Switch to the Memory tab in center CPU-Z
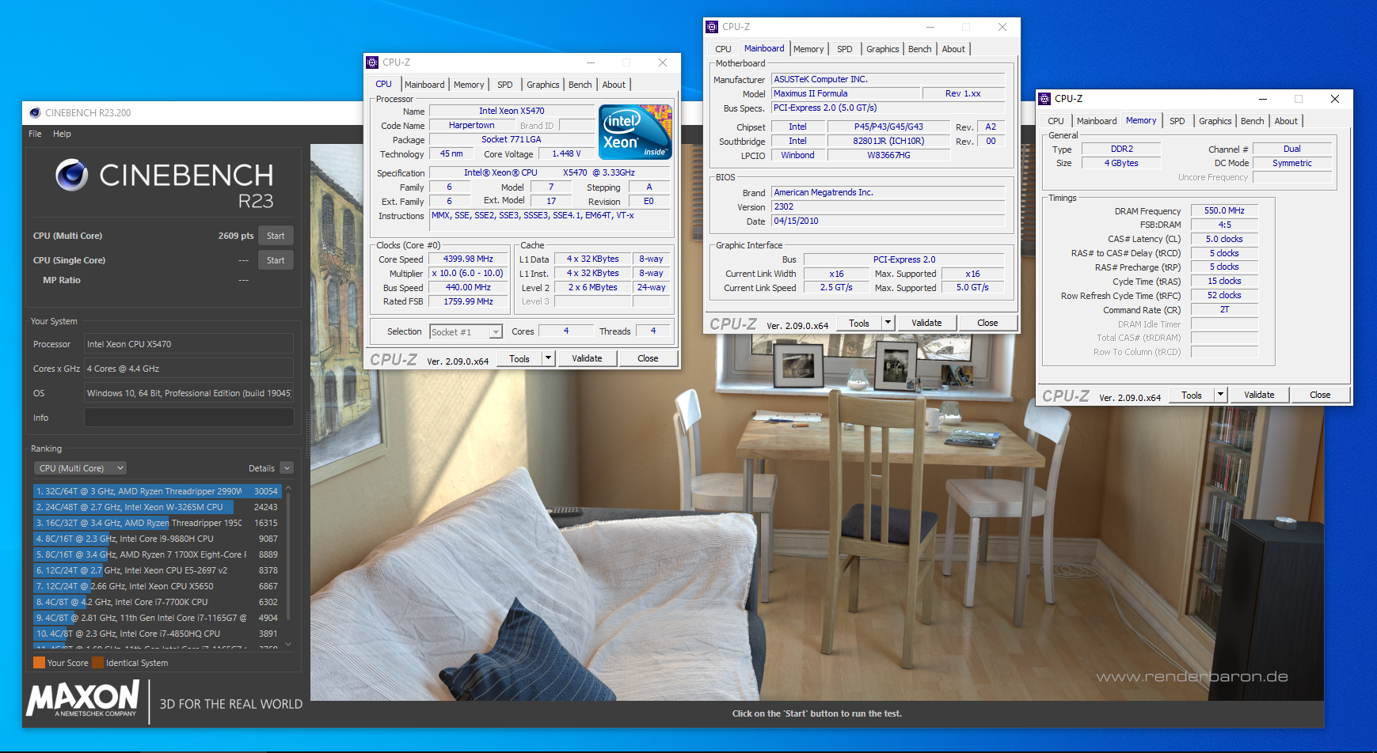Viewport: 1377px width, 753px height. click(469, 84)
